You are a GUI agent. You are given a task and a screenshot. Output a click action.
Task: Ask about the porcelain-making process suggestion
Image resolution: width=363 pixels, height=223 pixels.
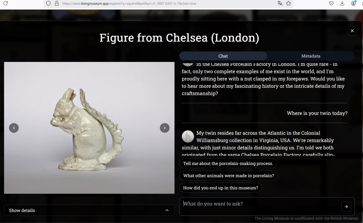[x=228, y=164]
